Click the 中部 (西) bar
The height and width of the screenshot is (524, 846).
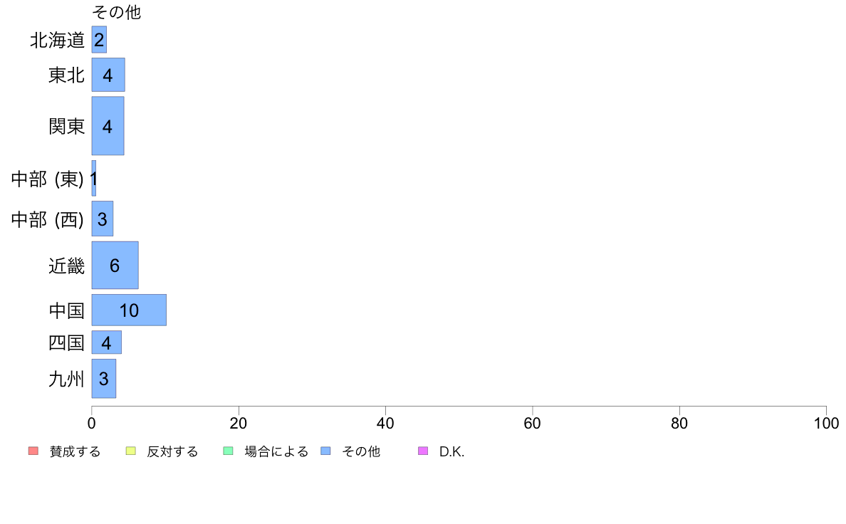103,219
